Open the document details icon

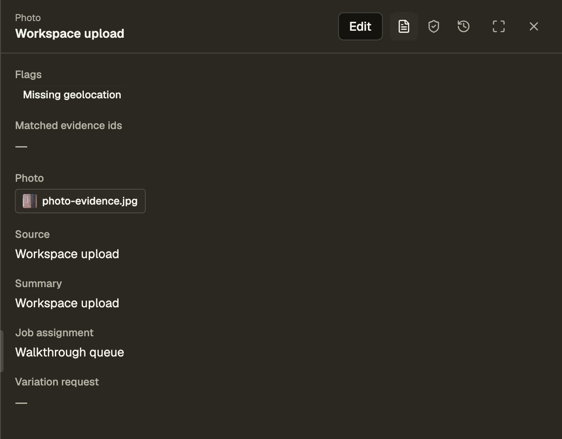tap(403, 26)
